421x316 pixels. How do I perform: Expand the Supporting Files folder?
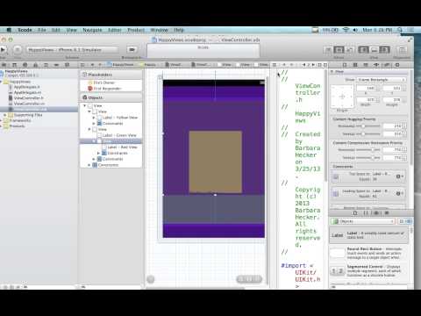point(5,115)
